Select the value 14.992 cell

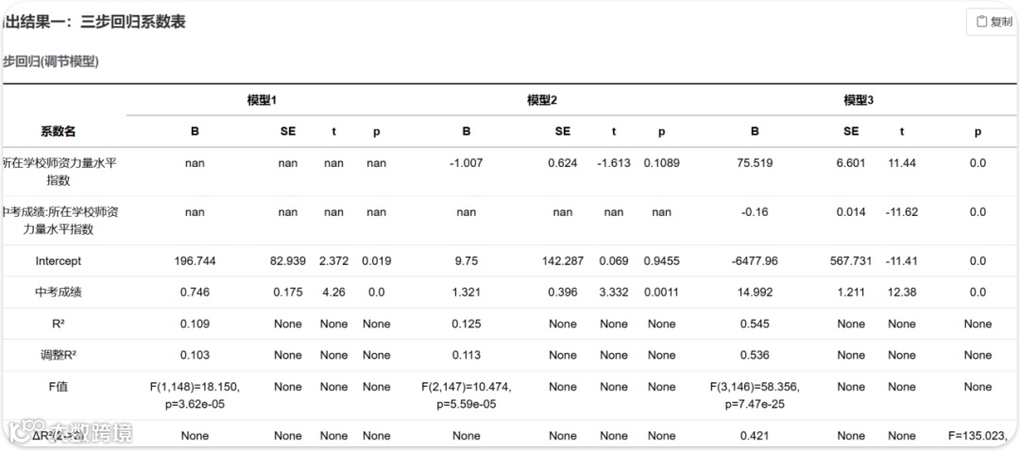[755, 292]
